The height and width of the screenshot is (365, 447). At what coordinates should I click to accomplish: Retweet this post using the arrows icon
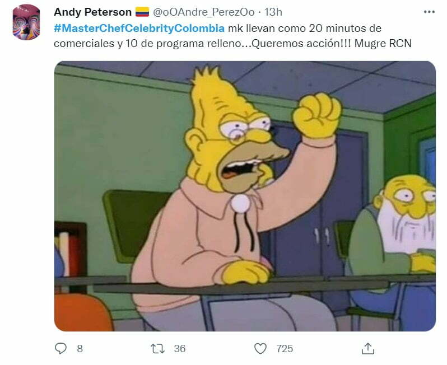pyautogui.click(x=157, y=348)
